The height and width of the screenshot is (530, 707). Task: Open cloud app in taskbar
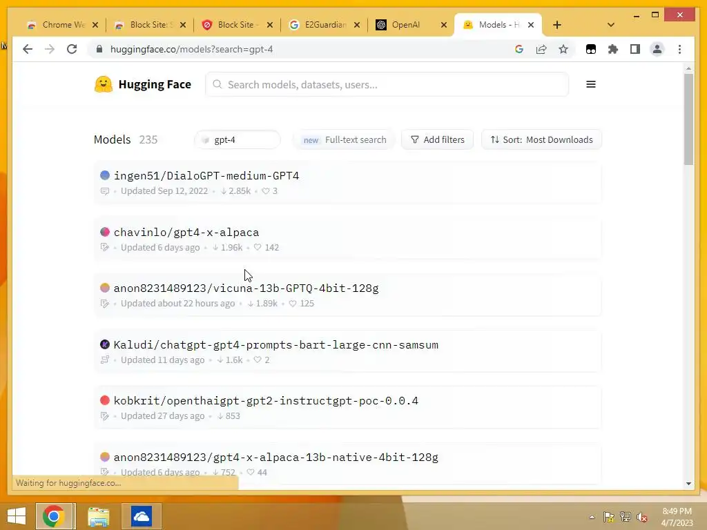pos(141,516)
